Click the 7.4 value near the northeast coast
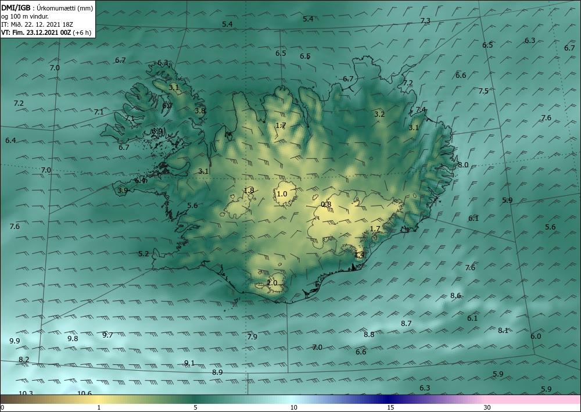581x412 pixels. click(x=421, y=110)
